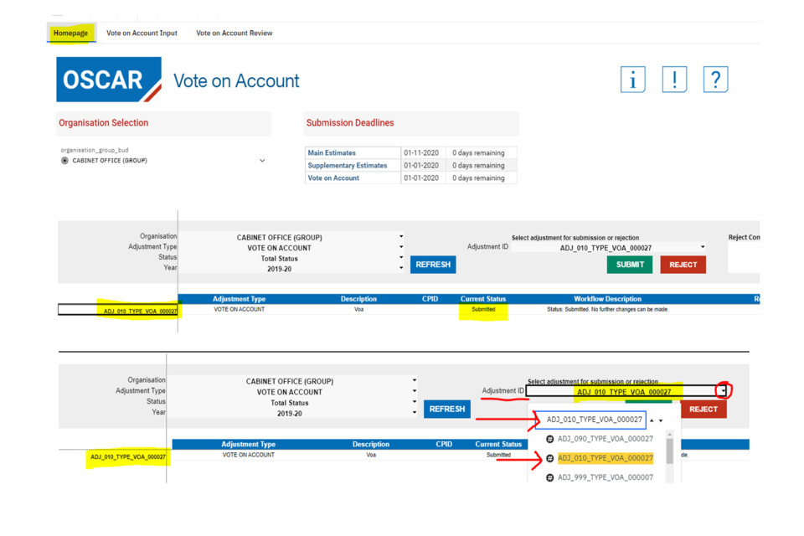Open the question mark help icon
The image size is (804, 536).
(x=715, y=80)
